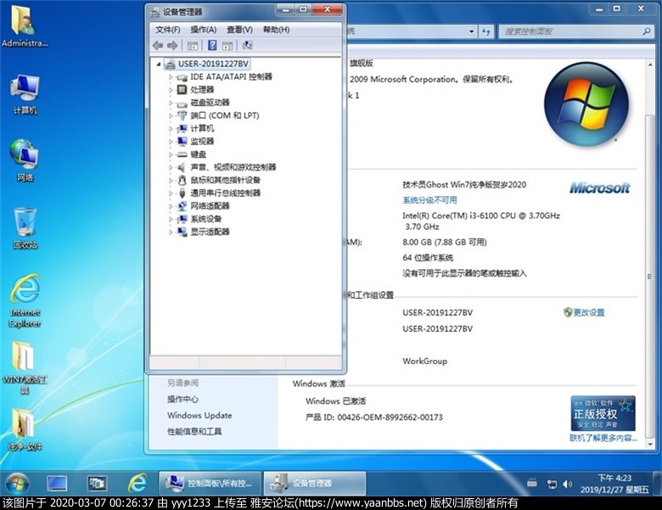Click the Back arrow in Device Manager toolbar
Image resolution: width=662 pixels, height=510 pixels.
pos(158,46)
